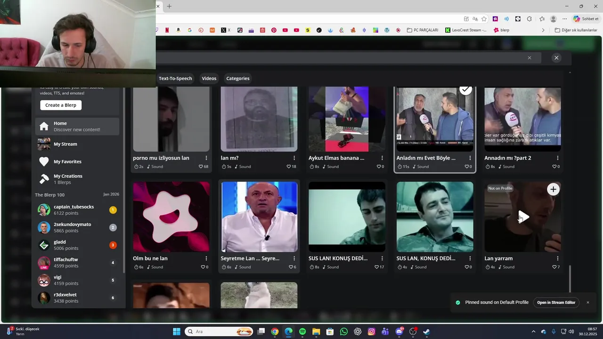This screenshot has width=603, height=339.
Task: Open options menu for 'Anladın mı Evet Böyle'
Action: tap(470, 158)
